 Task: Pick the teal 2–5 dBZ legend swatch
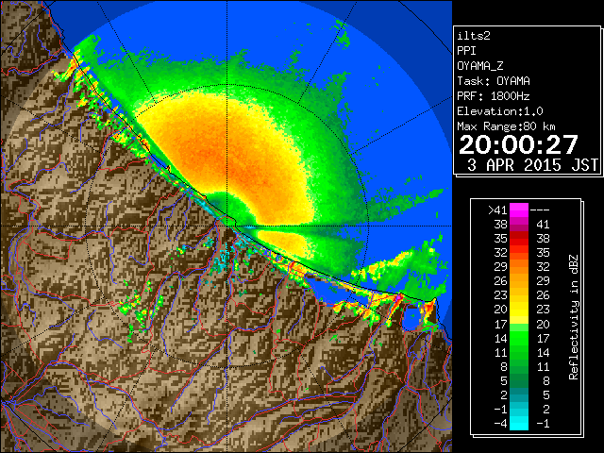(519, 395)
